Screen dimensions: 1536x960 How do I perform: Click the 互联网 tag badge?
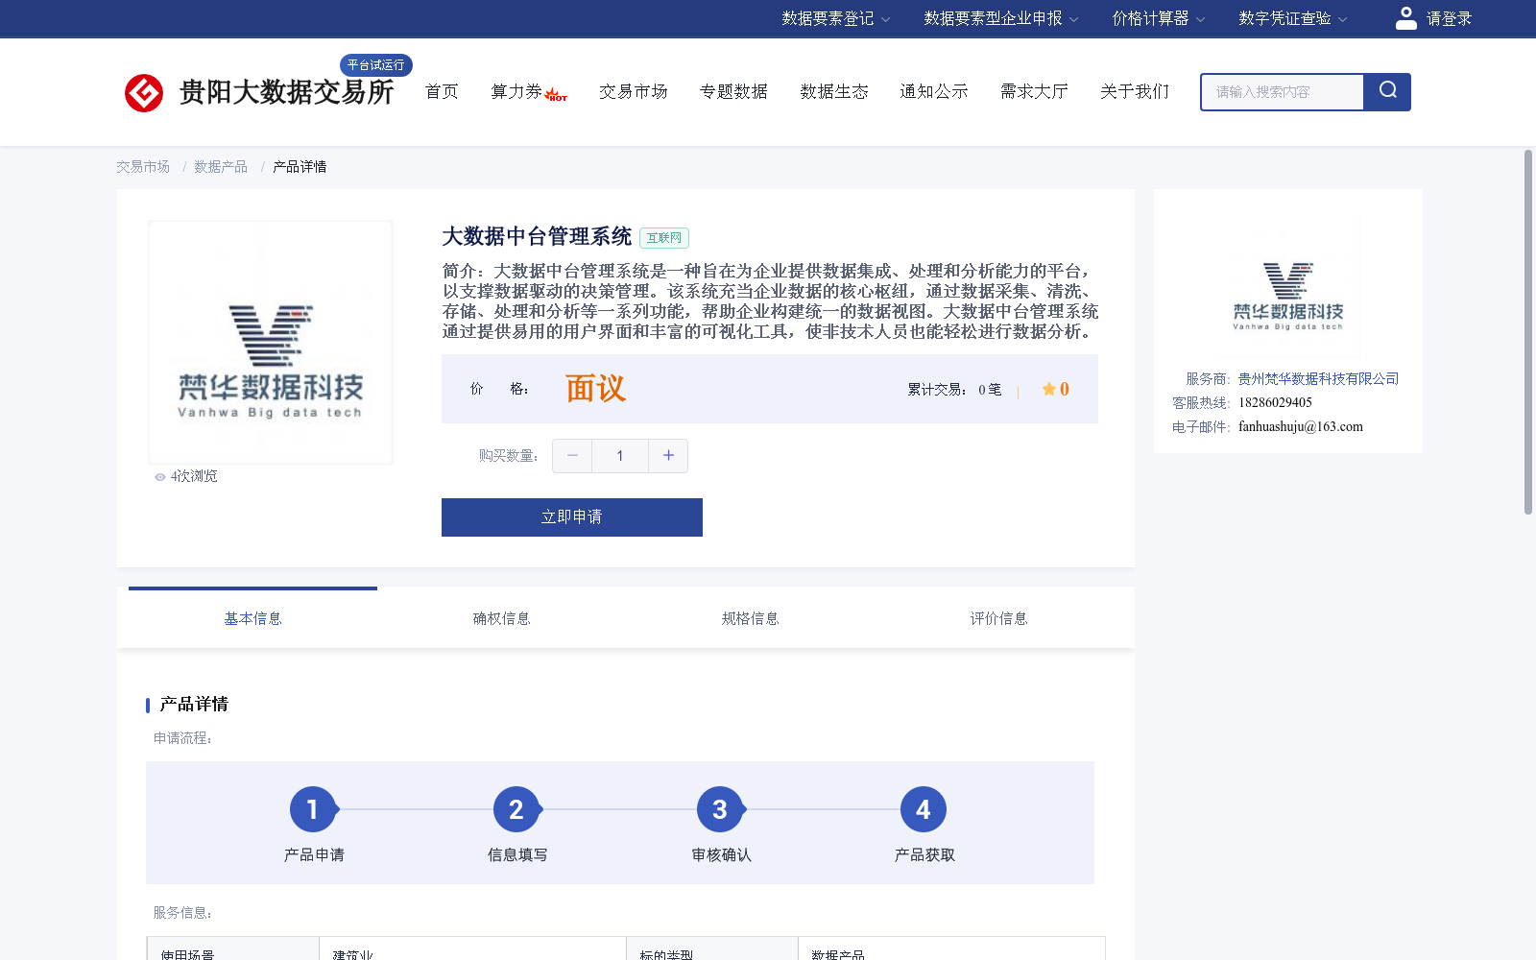(664, 238)
